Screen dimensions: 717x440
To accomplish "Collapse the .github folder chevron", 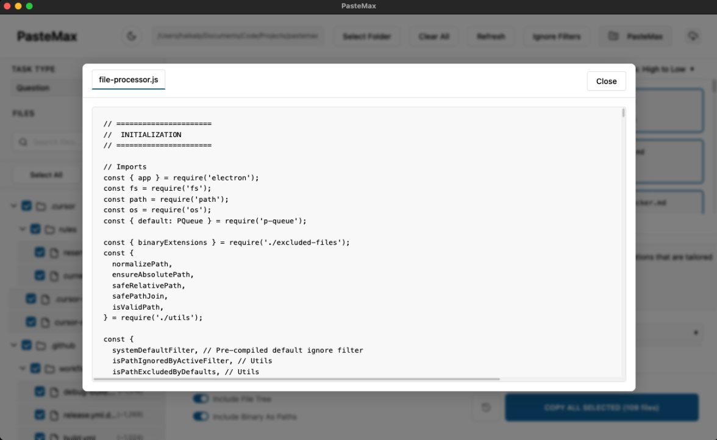I will tap(14, 345).
